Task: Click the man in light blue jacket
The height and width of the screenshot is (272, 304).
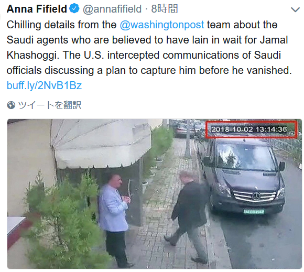Action: tap(115, 220)
